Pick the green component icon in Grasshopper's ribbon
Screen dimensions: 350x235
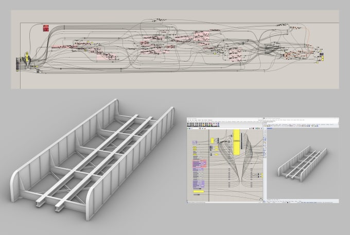tap(209, 125)
